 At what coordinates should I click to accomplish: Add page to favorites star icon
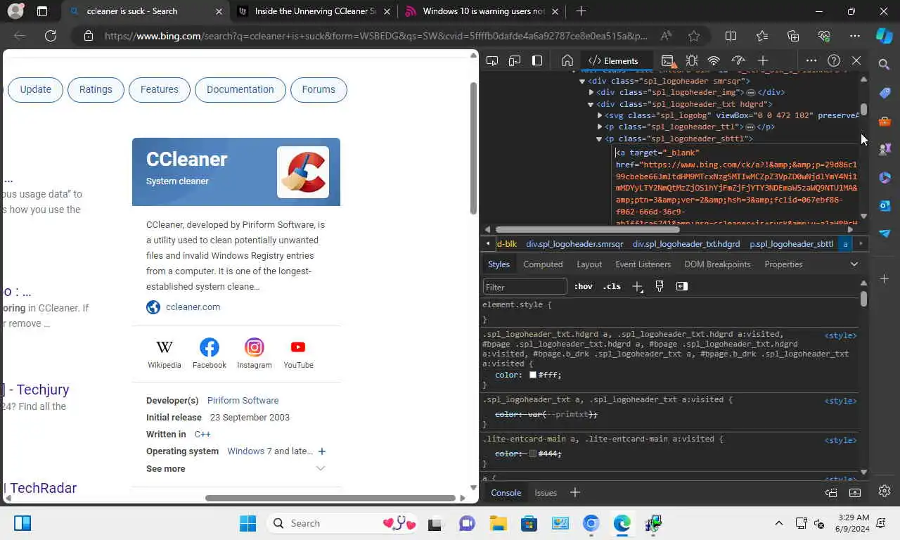[694, 36]
